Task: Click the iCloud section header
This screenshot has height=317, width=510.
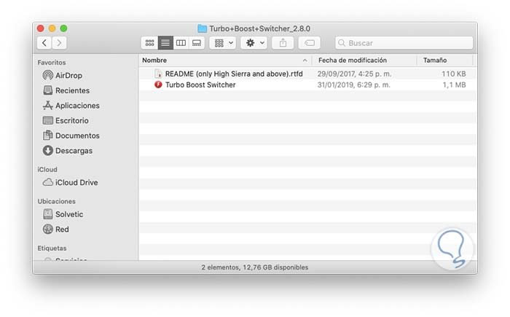Action: click(x=47, y=170)
